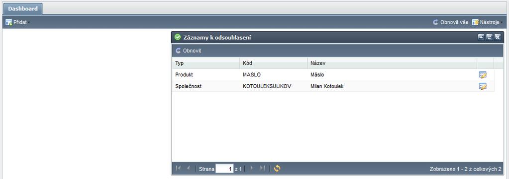Go to next page in pager
Image resolution: width=509 pixels, height=179 pixels.
pos(252,168)
